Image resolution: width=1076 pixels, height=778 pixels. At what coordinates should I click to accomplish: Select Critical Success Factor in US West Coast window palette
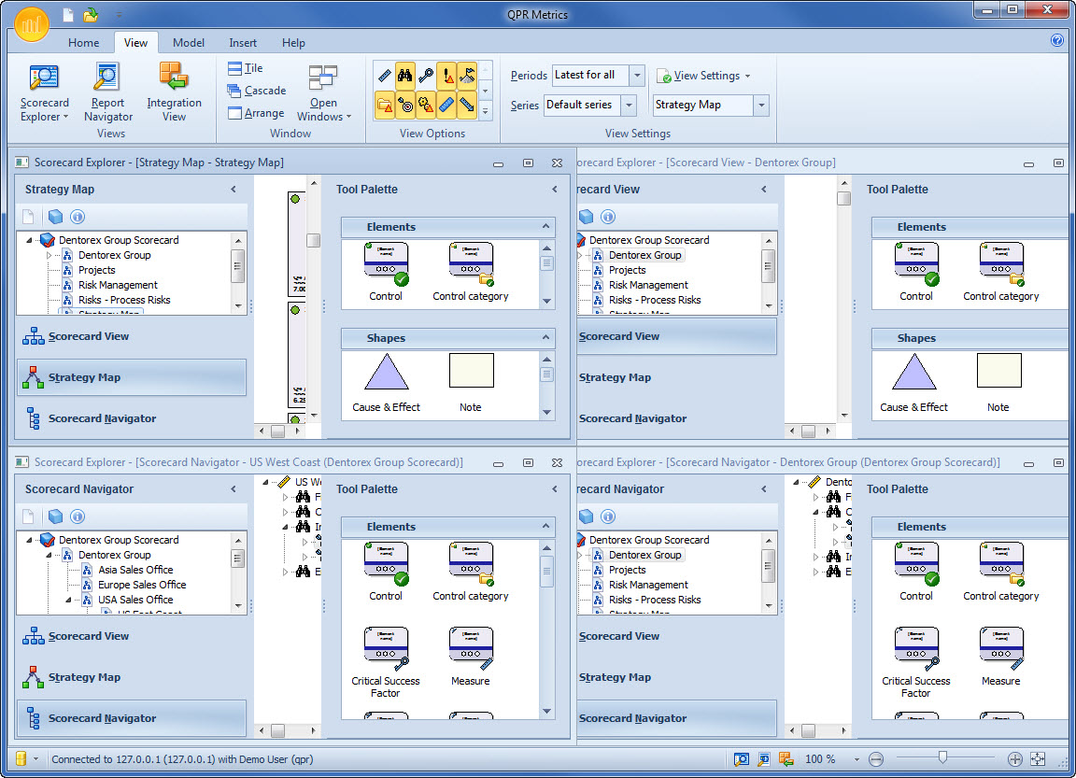[386, 663]
